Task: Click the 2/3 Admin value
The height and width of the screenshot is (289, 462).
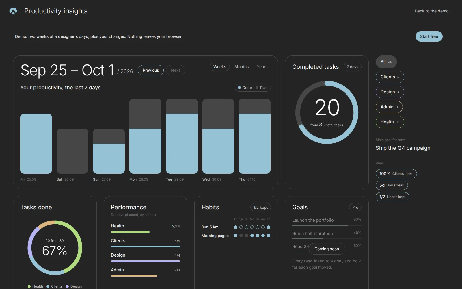Action: [177, 270]
